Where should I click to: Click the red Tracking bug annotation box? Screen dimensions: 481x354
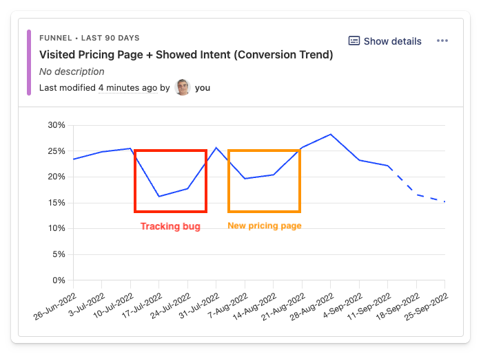click(170, 151)
